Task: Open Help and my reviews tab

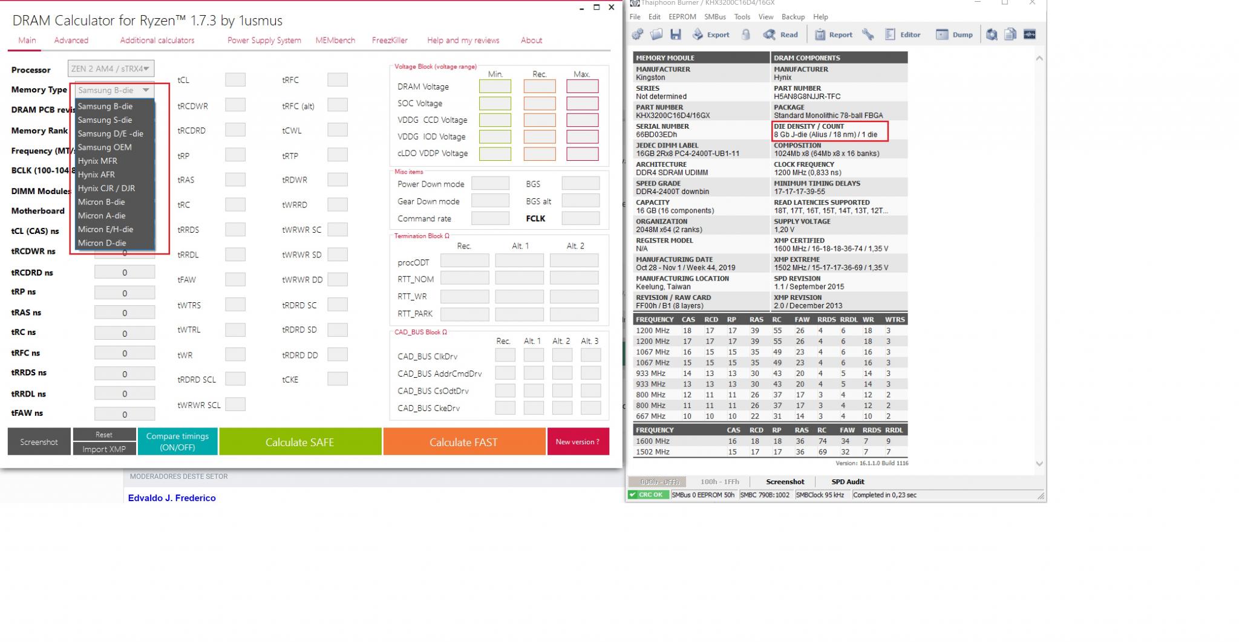Action: (463, 41)
